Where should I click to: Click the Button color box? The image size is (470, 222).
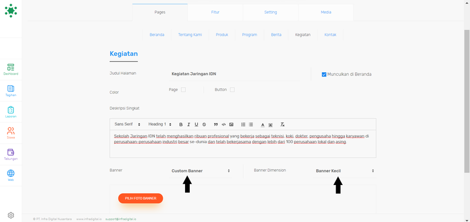tap(232, 90)
